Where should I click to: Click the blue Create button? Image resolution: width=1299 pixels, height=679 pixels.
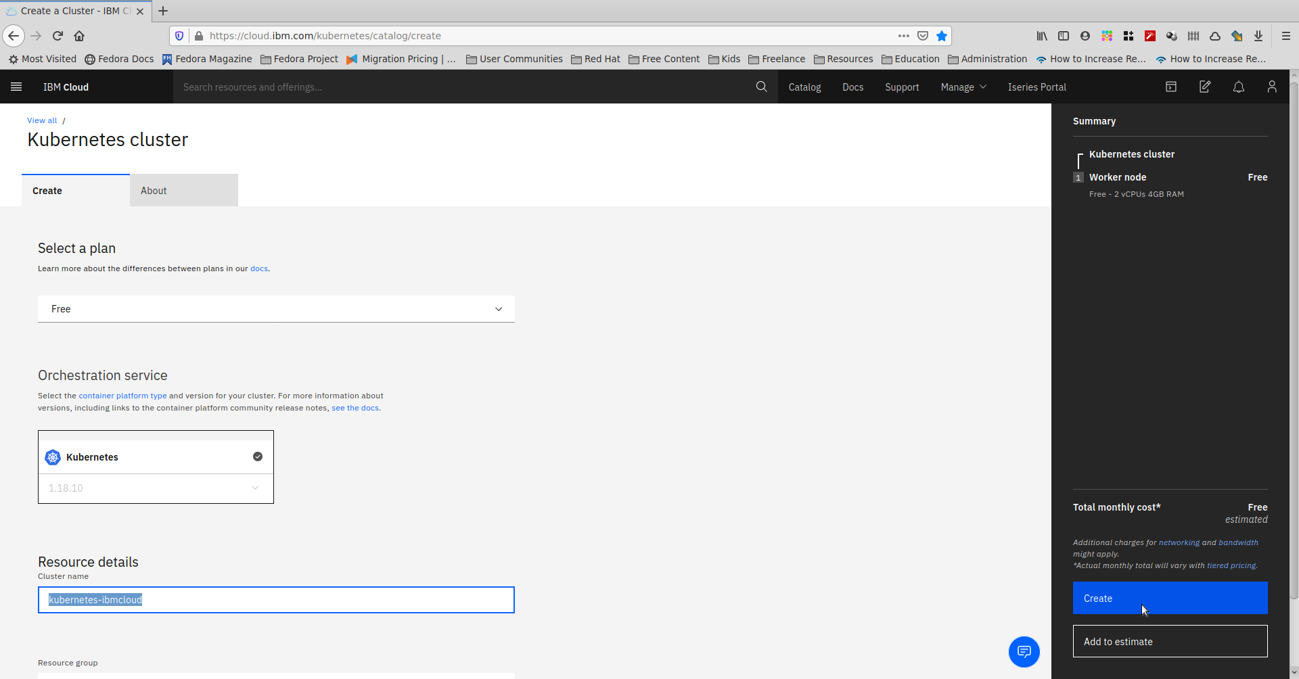pos(1170,598)
